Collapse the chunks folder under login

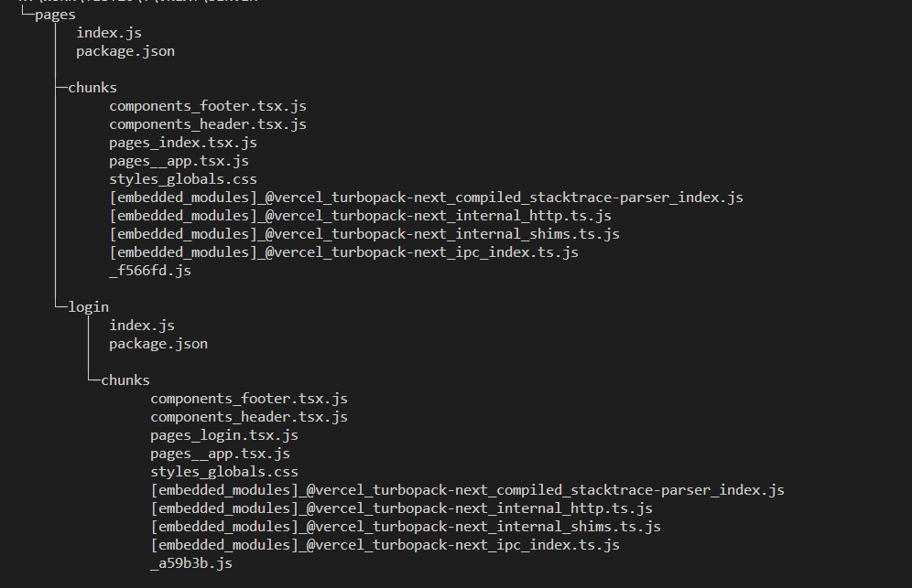click(125, 380)
